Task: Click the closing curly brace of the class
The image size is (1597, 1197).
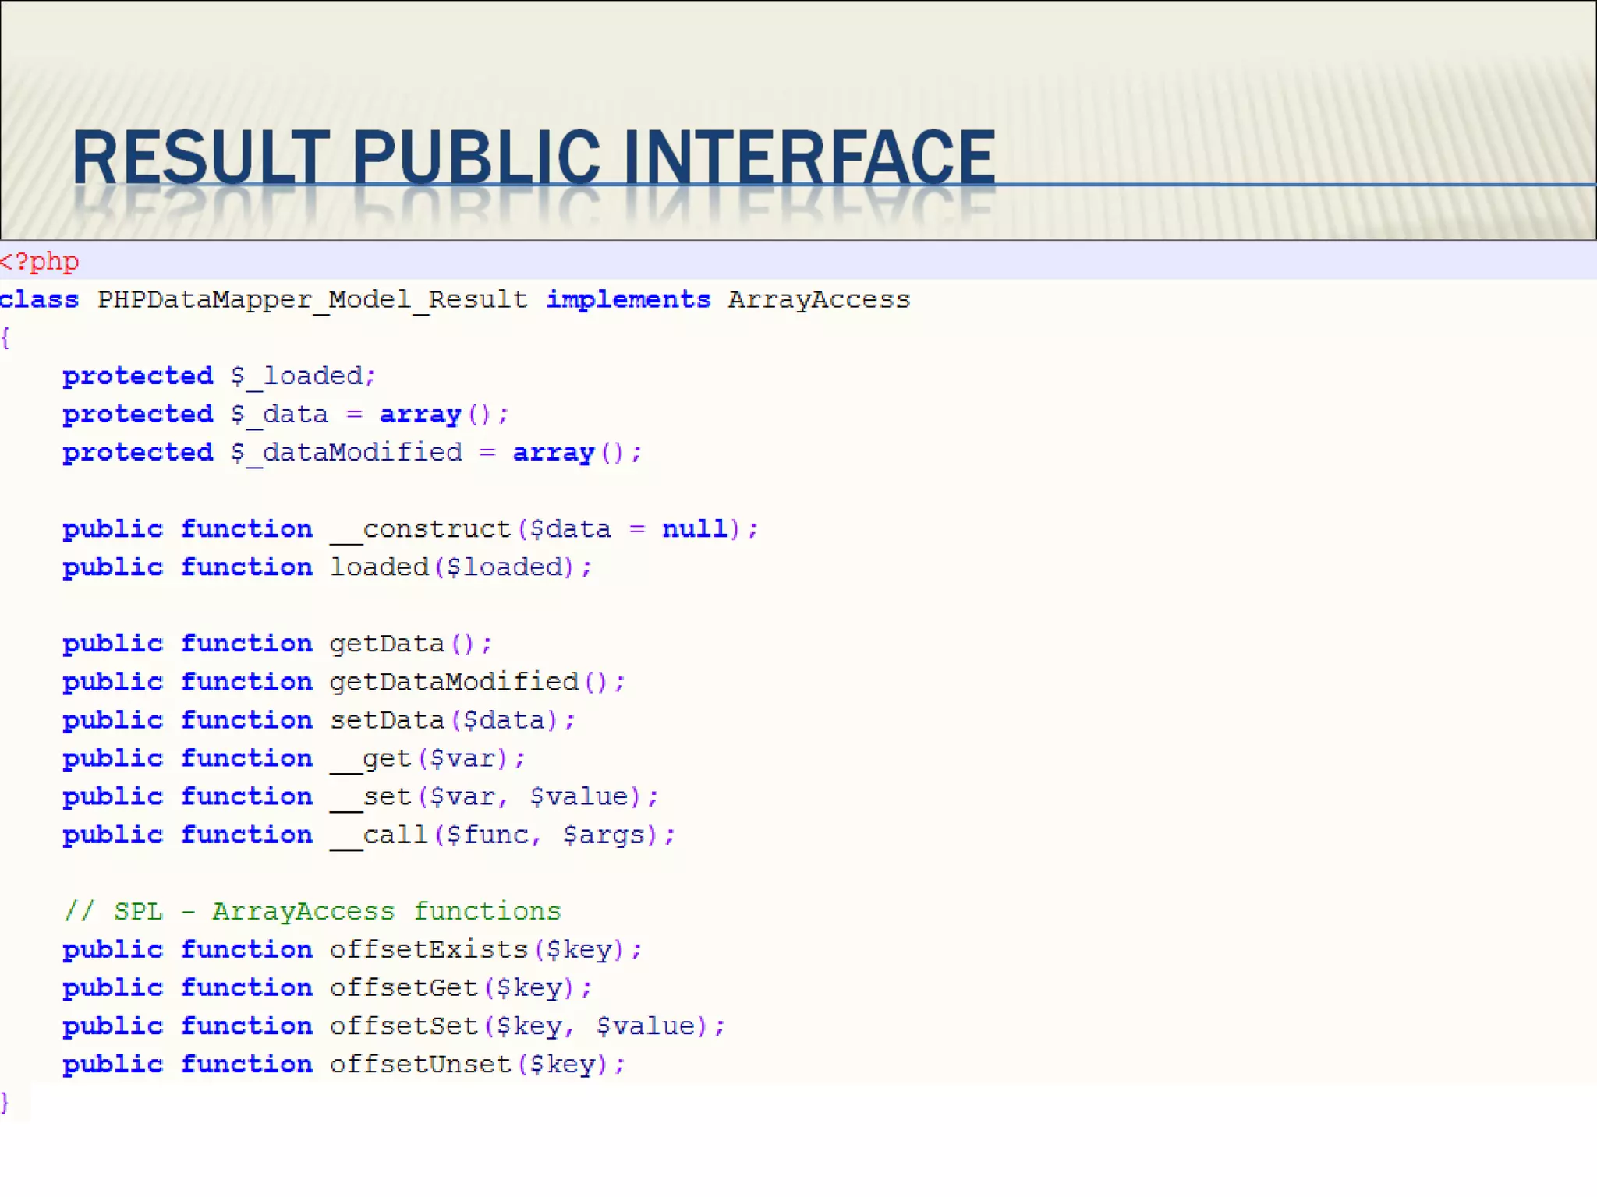Action: [5, 1102]
